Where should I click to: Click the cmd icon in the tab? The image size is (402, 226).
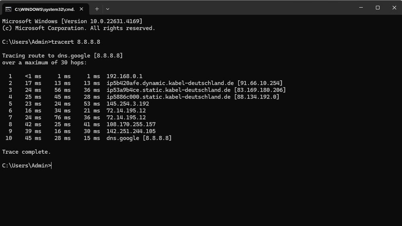click(8, 9)
